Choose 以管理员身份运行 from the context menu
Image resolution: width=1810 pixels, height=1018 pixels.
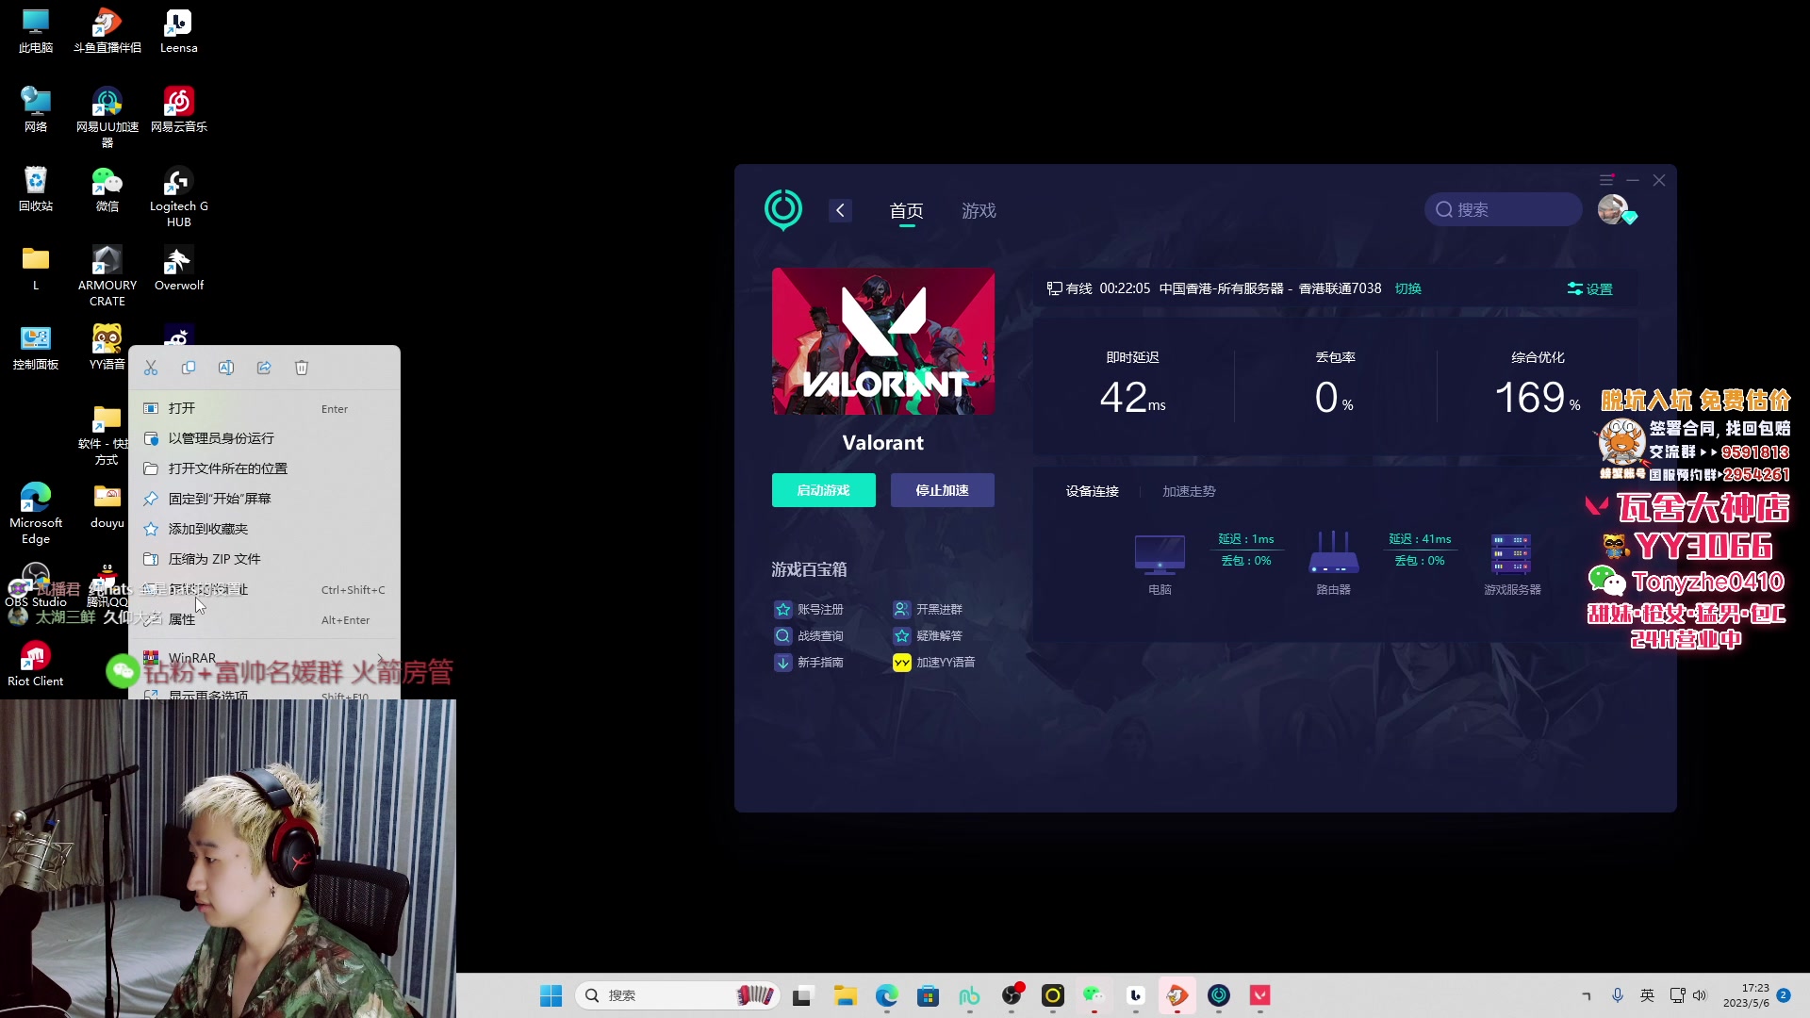click(x=264, y=438)
